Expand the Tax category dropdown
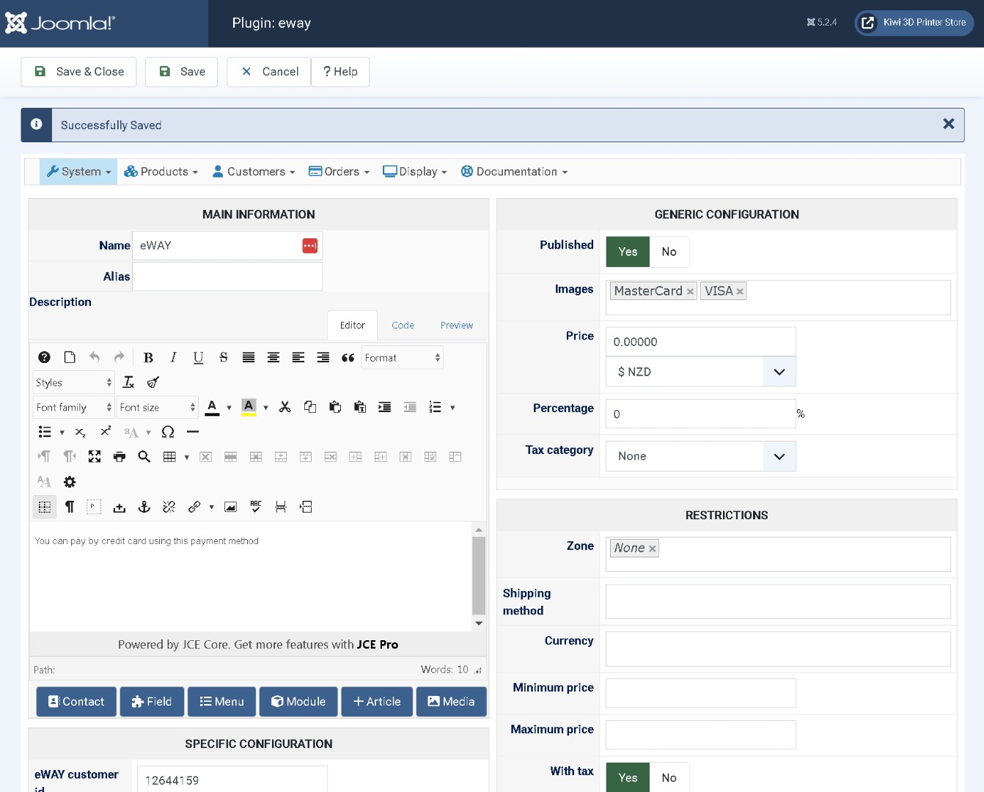Screen dimensions: 984x792 700,456
